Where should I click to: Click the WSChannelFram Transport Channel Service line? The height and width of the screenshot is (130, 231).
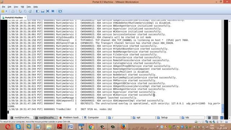(x=91, y=43)
